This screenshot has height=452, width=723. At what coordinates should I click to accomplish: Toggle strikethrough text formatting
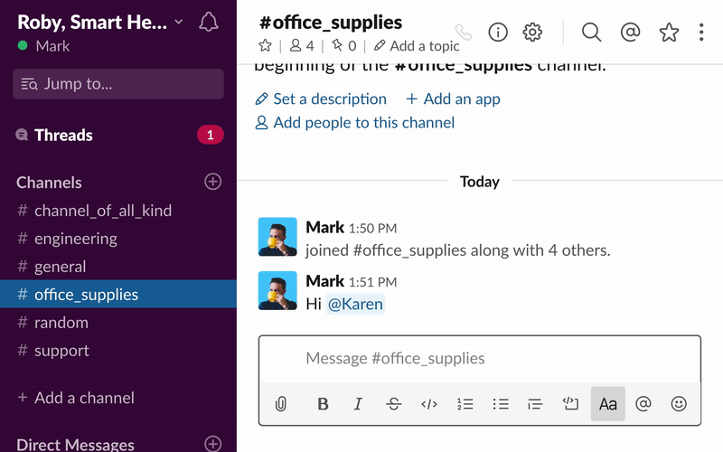click(x=393, y=404)
